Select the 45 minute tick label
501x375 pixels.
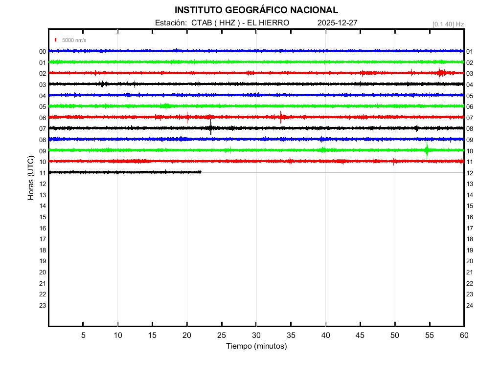[x=360, y=335]
